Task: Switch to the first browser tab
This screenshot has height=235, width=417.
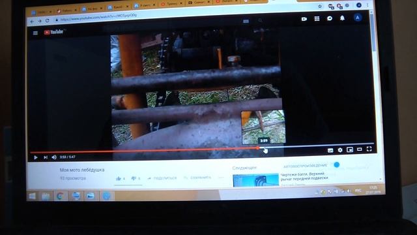Action: pyautogui.click(x=41, y=12)
